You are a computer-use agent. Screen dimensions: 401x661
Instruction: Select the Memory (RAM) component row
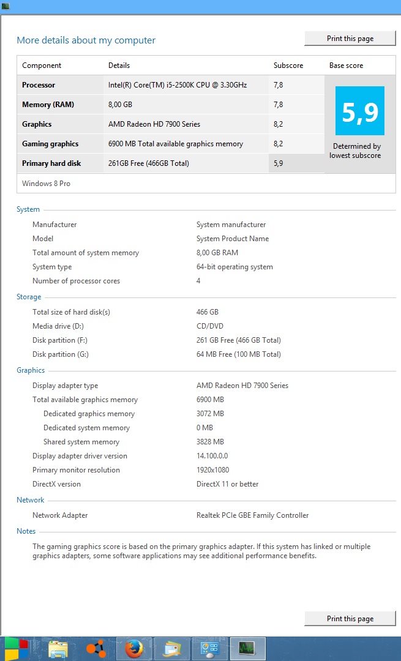(171, 105)
